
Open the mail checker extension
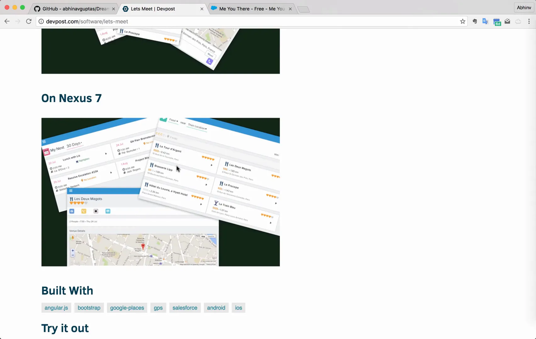507,21
